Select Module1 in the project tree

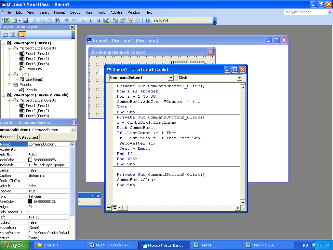32,90
